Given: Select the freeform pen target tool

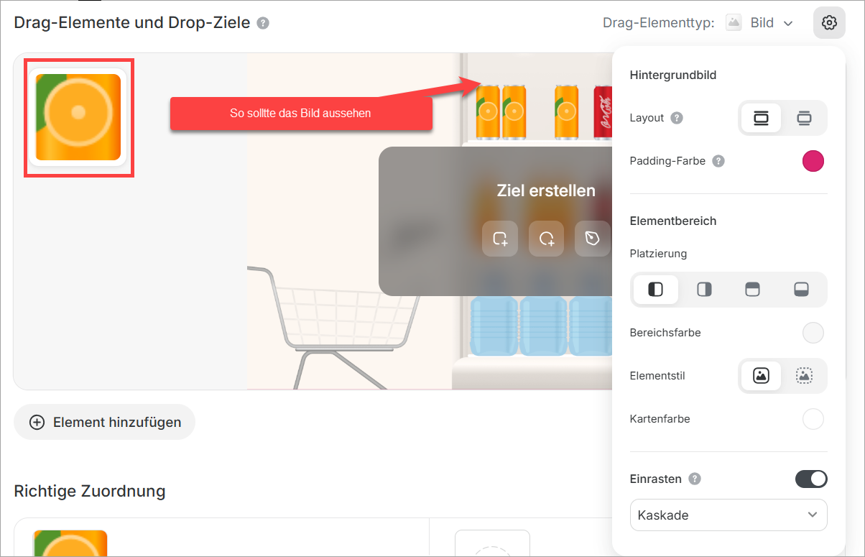Looking at the screenshot, I should pyautogui.click(x=592, y=239).
